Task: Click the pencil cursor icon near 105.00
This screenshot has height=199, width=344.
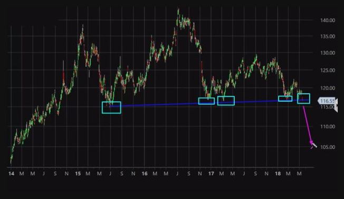Action: (x=314, y=145)
